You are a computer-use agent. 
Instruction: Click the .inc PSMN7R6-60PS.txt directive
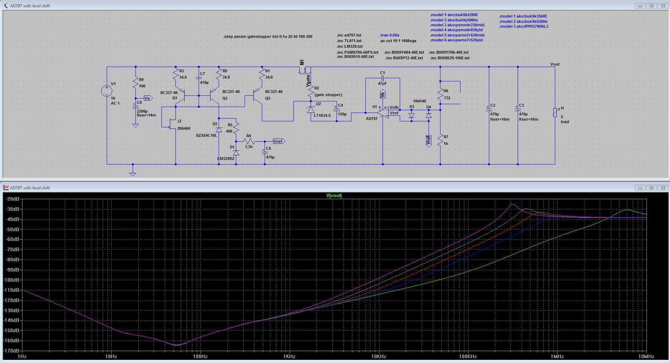click(357, 52)
